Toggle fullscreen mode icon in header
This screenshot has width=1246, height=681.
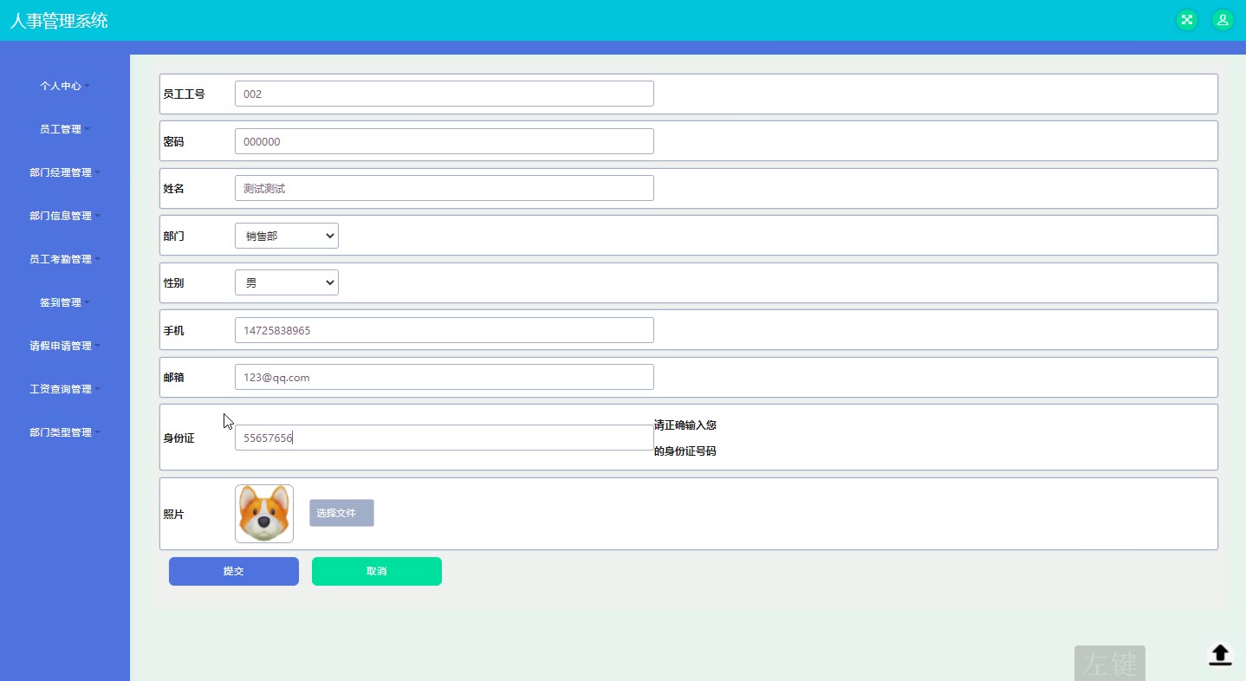point(1186,20)
